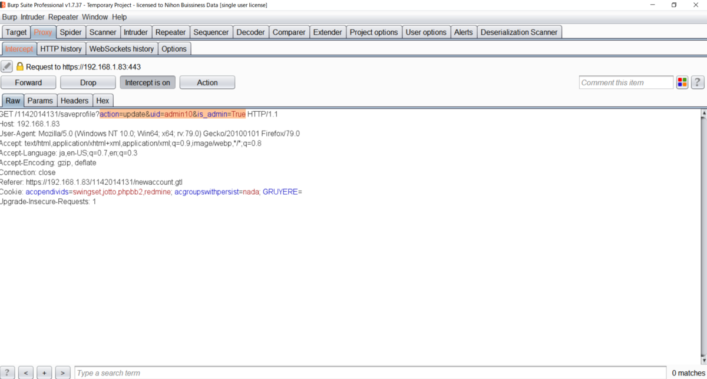Screen dimensions: 707x379
Task: Click the Type a search term field
Action: click(x=369, y=373)
